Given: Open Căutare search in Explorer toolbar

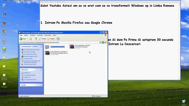Looking at the screenshot, I should tap(43, 39).
